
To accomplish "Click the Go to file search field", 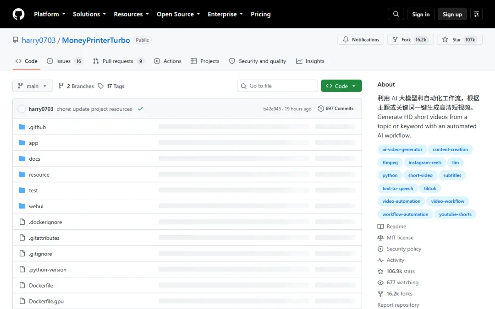I will pos(277,86).
